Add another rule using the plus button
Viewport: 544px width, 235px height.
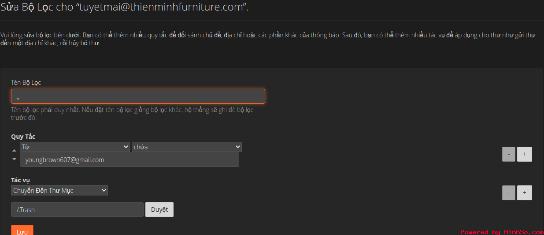coord(525,154)
